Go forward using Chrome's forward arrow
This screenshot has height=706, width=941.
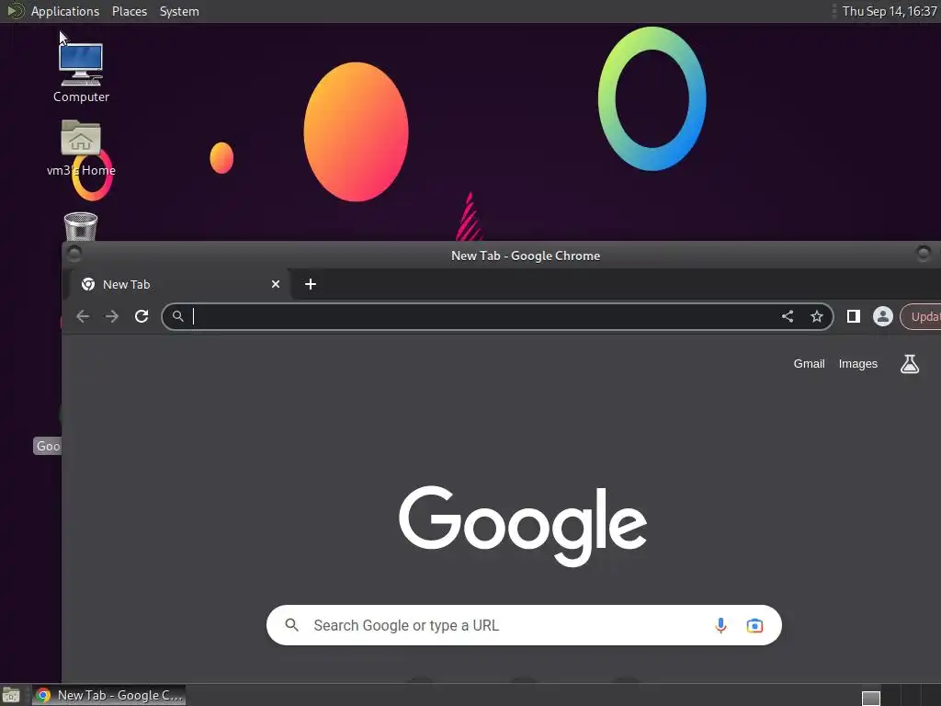pyautogui.click(x=112, y=316)
